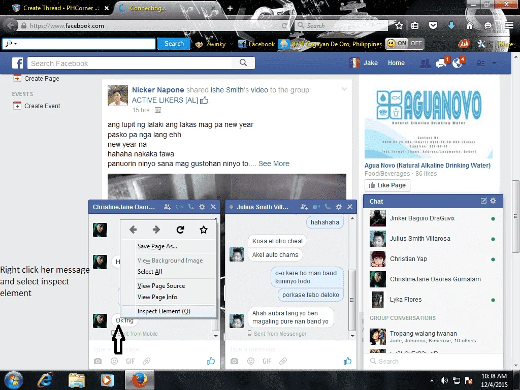Open Firefox hamburger menu
520x390 pixels.
pyautogui.click(x=509, y=25)
